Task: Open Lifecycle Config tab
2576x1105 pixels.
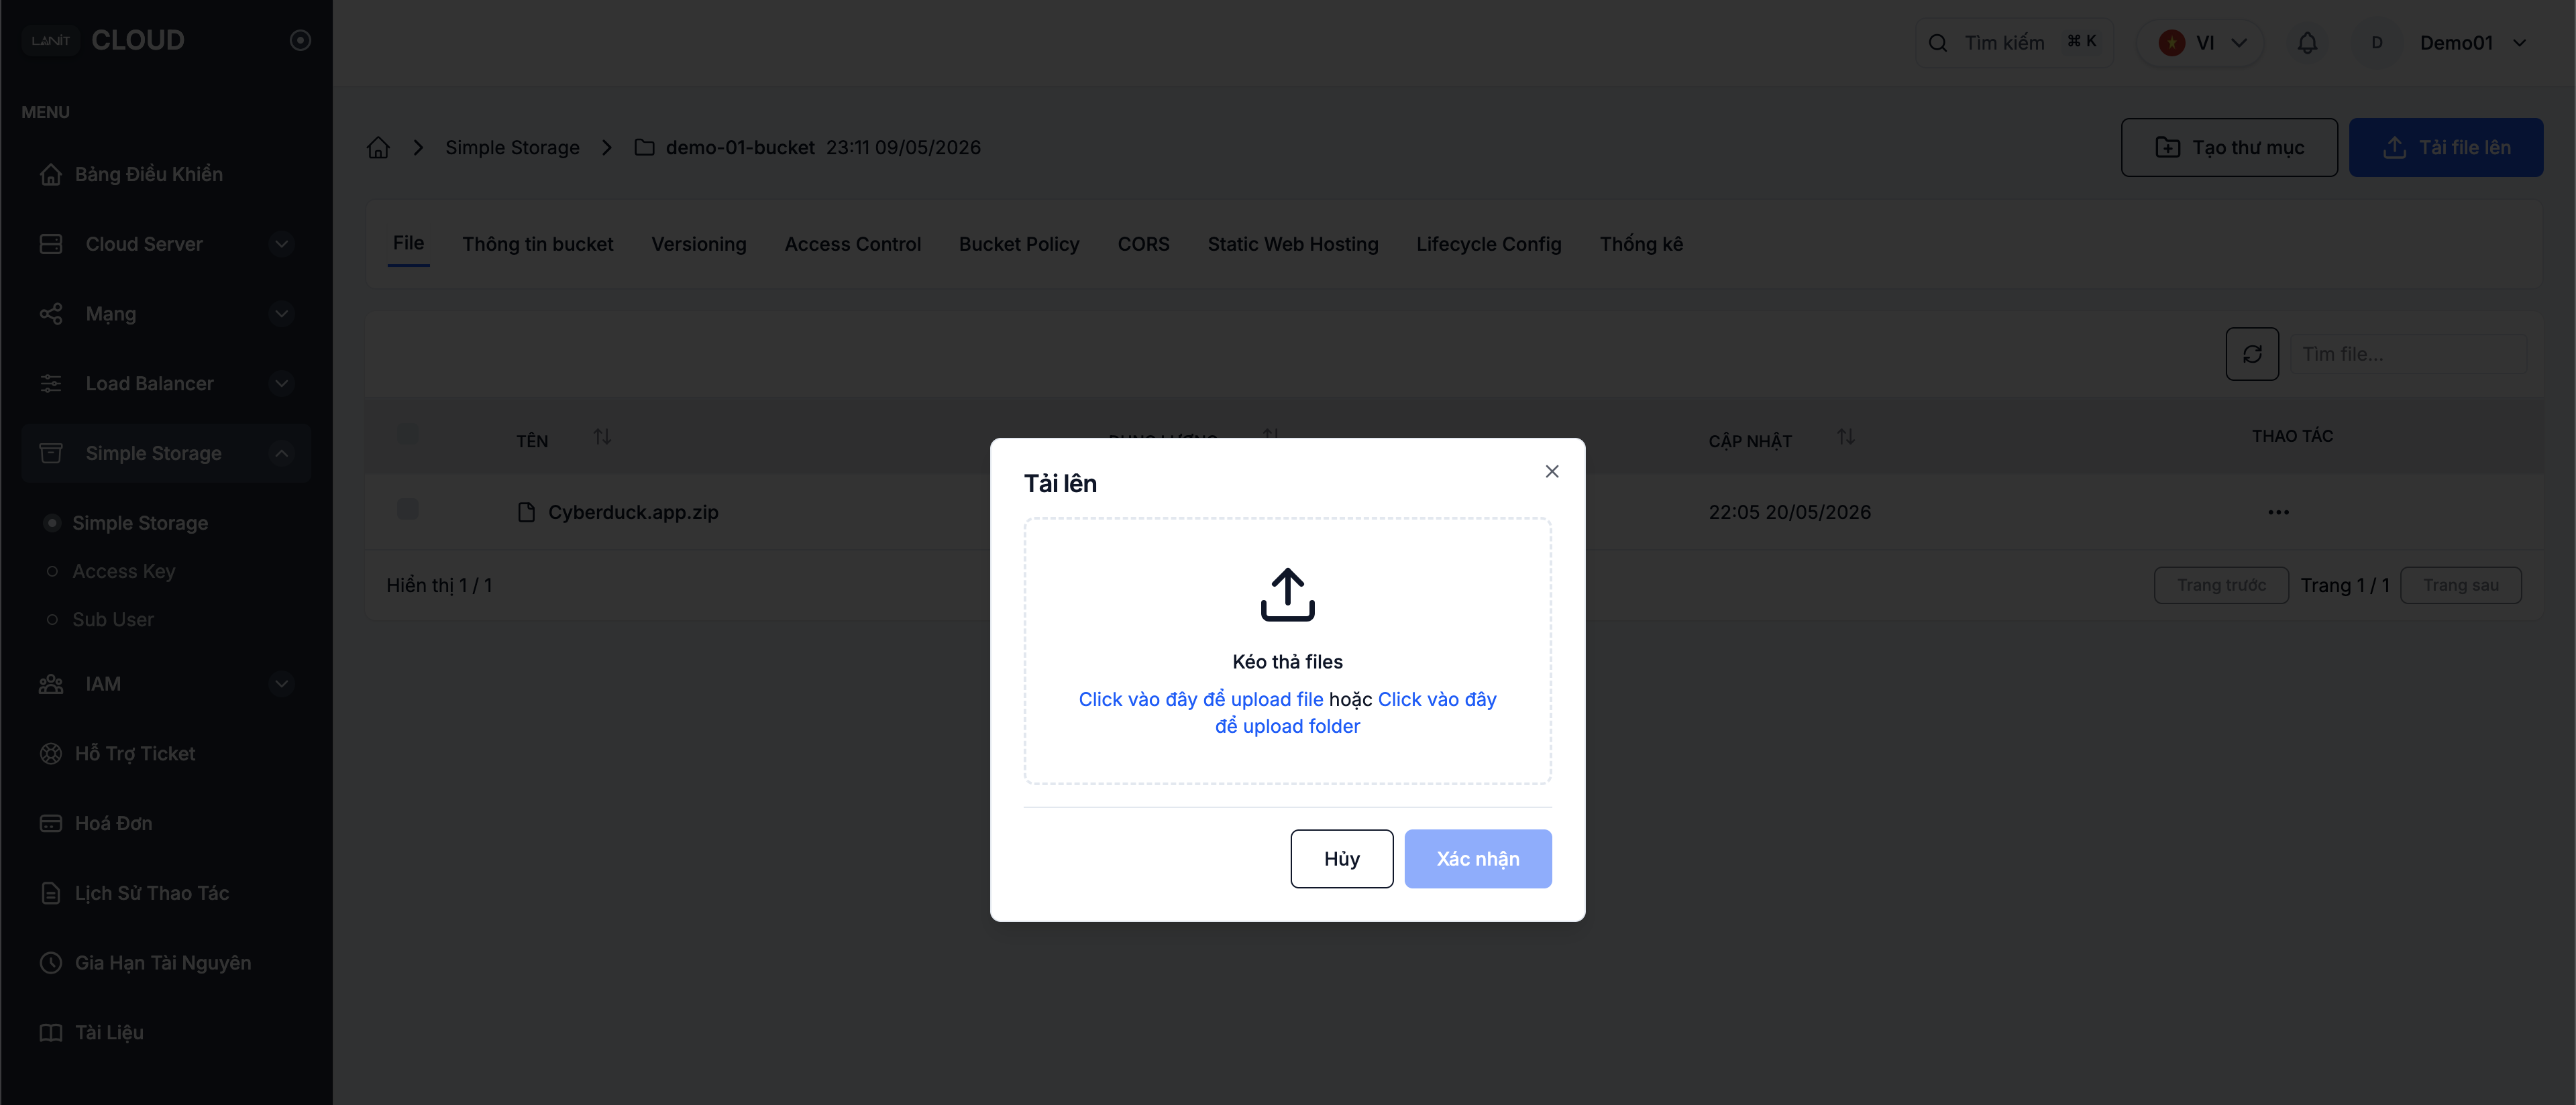Action: tap(1489, 244)
